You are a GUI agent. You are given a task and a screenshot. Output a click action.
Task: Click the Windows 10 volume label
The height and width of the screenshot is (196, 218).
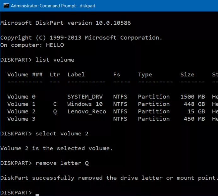85,104
